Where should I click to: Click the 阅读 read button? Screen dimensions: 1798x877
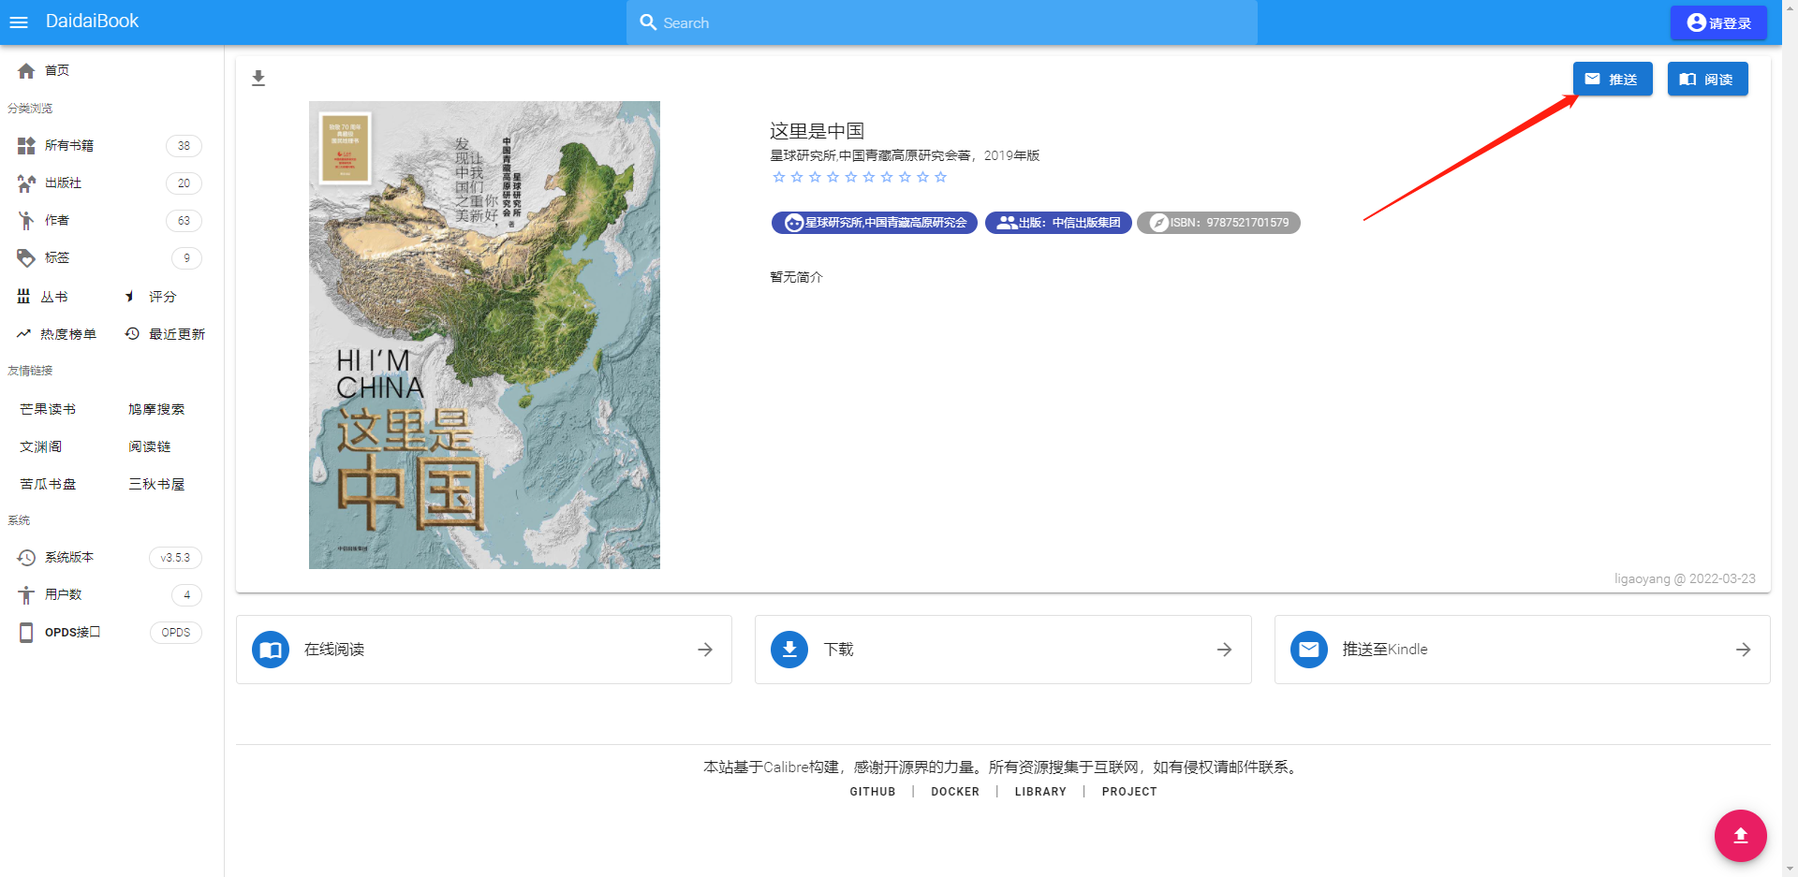pyautogui.click(x=1707, y=79)
